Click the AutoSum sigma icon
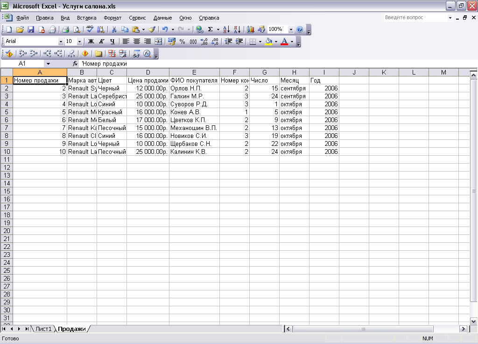The width and height of the screenshot is (478, 344). click(x=210, y=29)
